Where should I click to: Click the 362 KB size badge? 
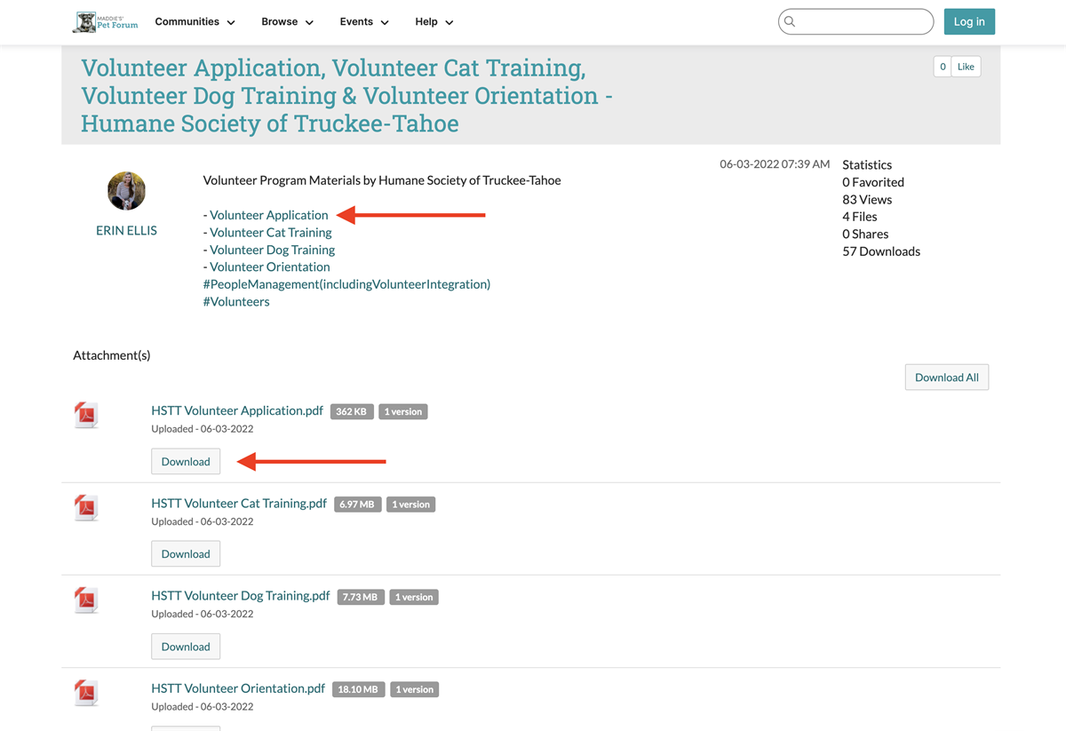click(352, 411)
